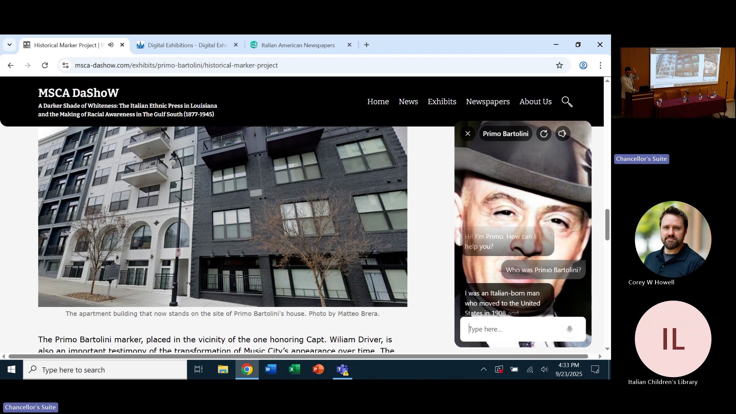Switch to the Digital Exhibitions tab
Image resolution: width=736 pixels, height=414 pixels.
click(x=187, y=45)
